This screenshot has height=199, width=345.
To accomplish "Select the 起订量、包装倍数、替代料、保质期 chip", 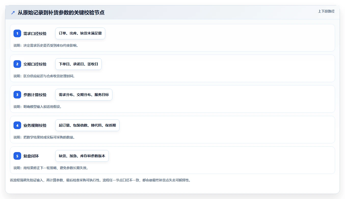I will [87, 125].
